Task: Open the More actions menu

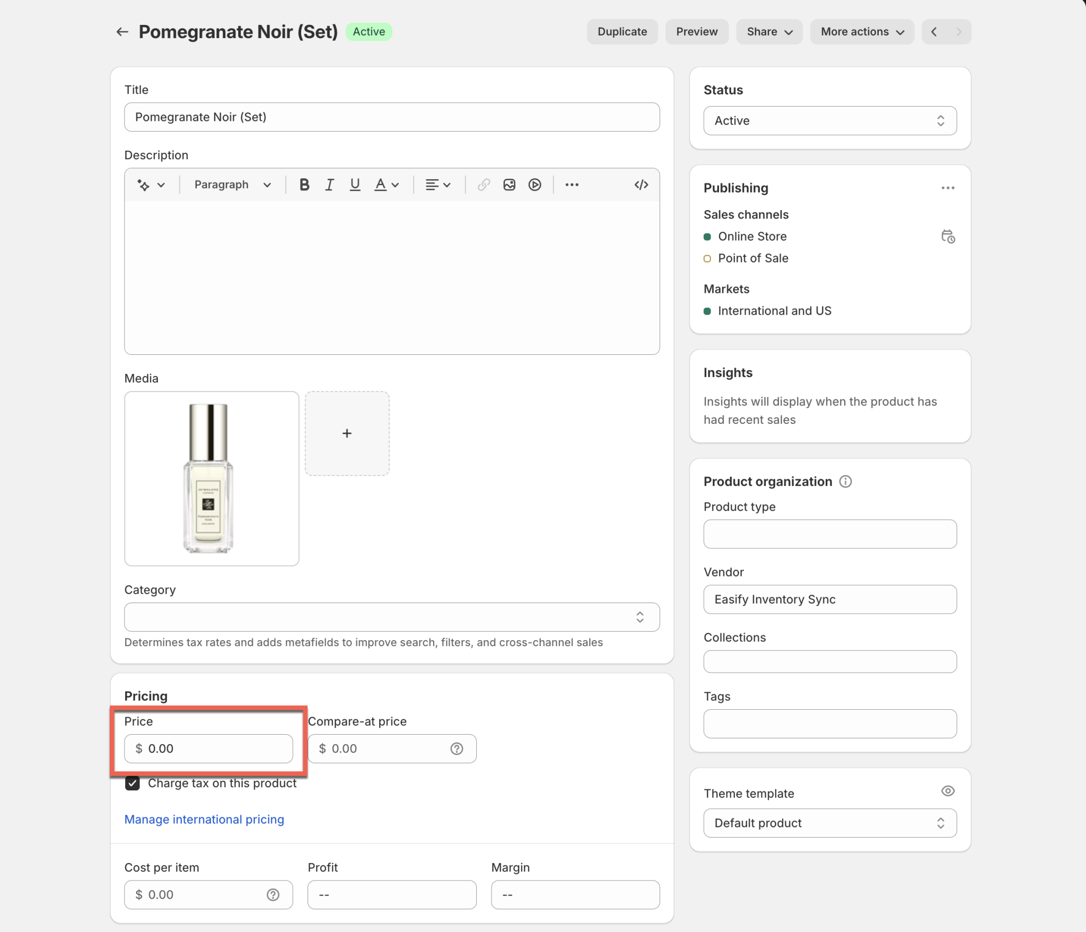Action: [861, 31]
